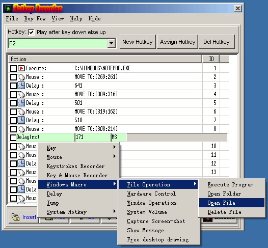Click the delay clock icon in row 7
268x248 pixels.
[21, 120]
